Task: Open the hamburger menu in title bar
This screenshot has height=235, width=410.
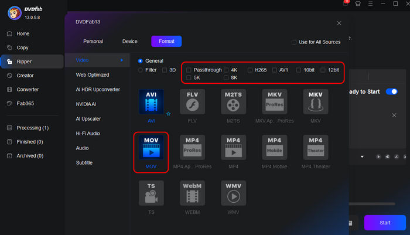Action: [370, 4]
